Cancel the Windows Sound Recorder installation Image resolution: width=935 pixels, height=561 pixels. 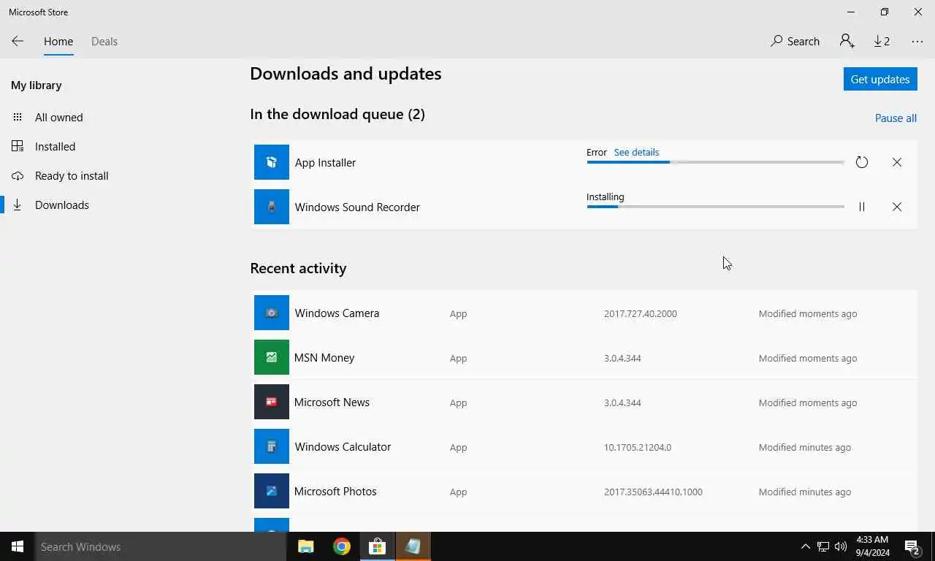897,207
